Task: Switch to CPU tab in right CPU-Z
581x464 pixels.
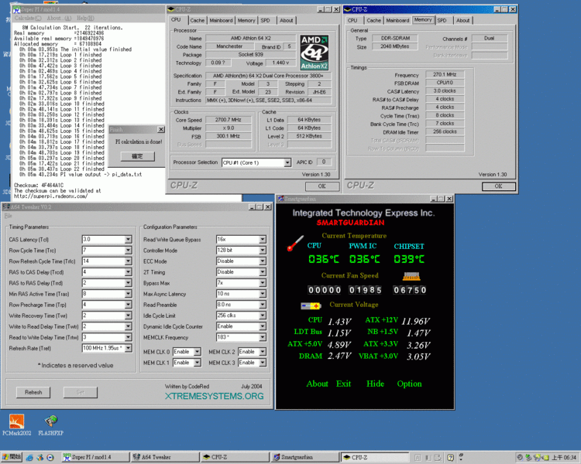Action: tap(352, 21)
